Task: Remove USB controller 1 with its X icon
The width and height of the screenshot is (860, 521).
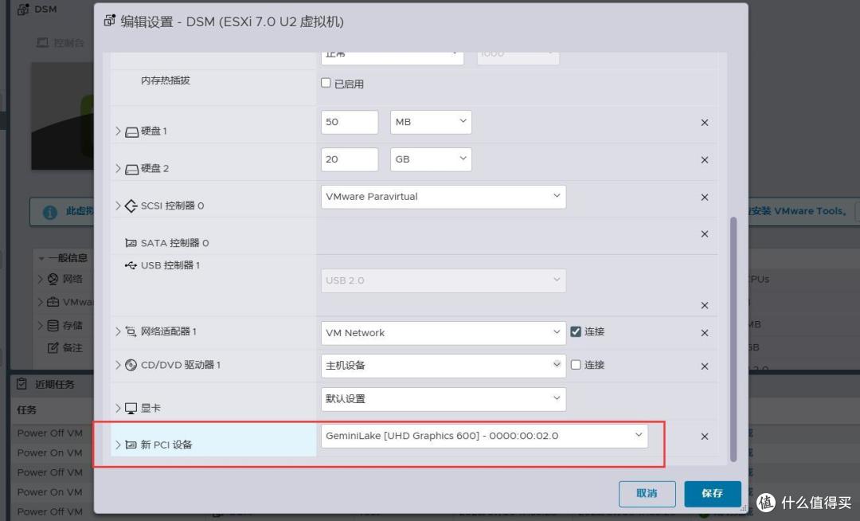Action: [705, 305]
